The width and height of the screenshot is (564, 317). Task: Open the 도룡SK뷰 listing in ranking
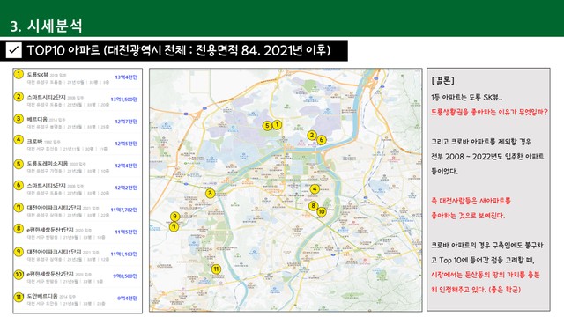pyautogui.click(x=77, y=78)
